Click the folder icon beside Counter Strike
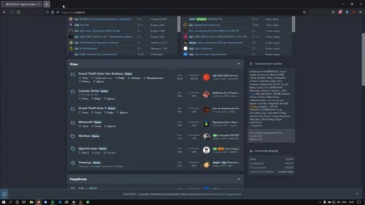365x205 pixels. click(x=73, y=92)
